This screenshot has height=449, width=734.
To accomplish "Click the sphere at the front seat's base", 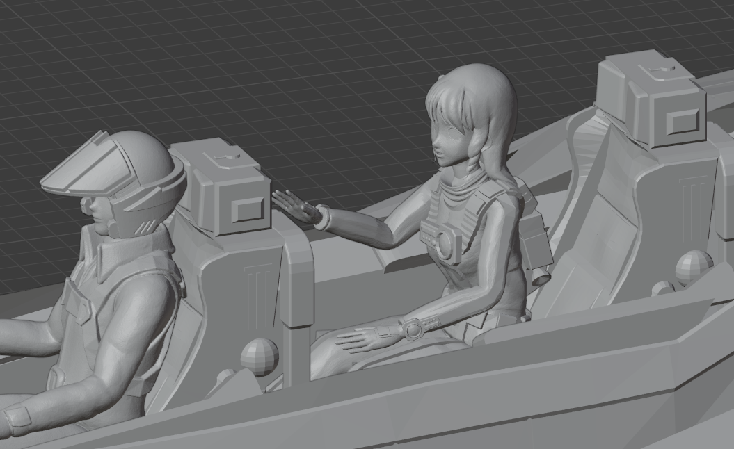I will click(x=260, y=356).
